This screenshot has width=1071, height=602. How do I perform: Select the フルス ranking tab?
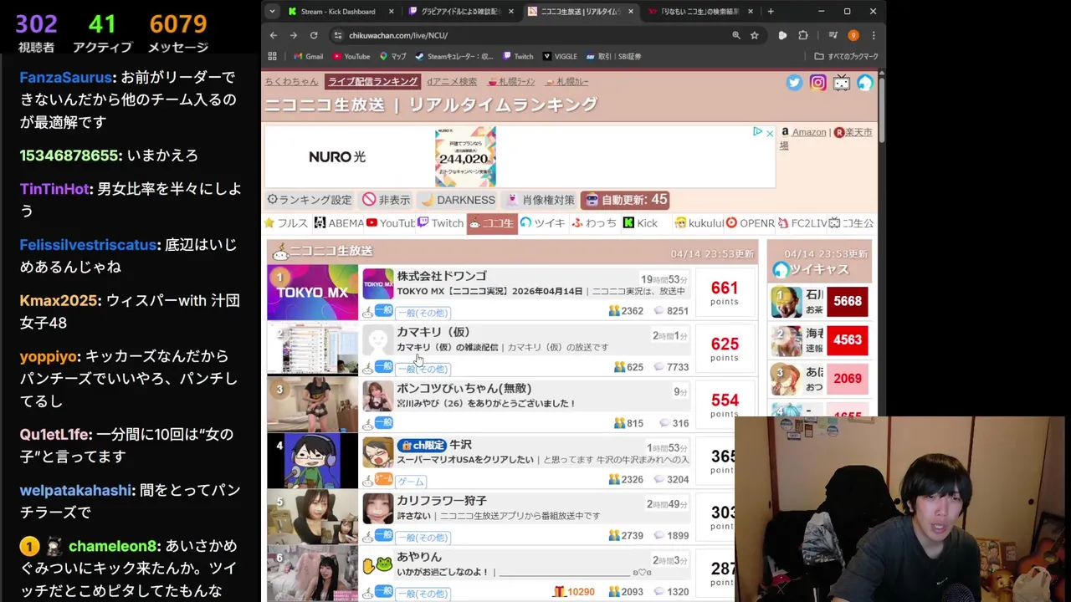(286, 223)
